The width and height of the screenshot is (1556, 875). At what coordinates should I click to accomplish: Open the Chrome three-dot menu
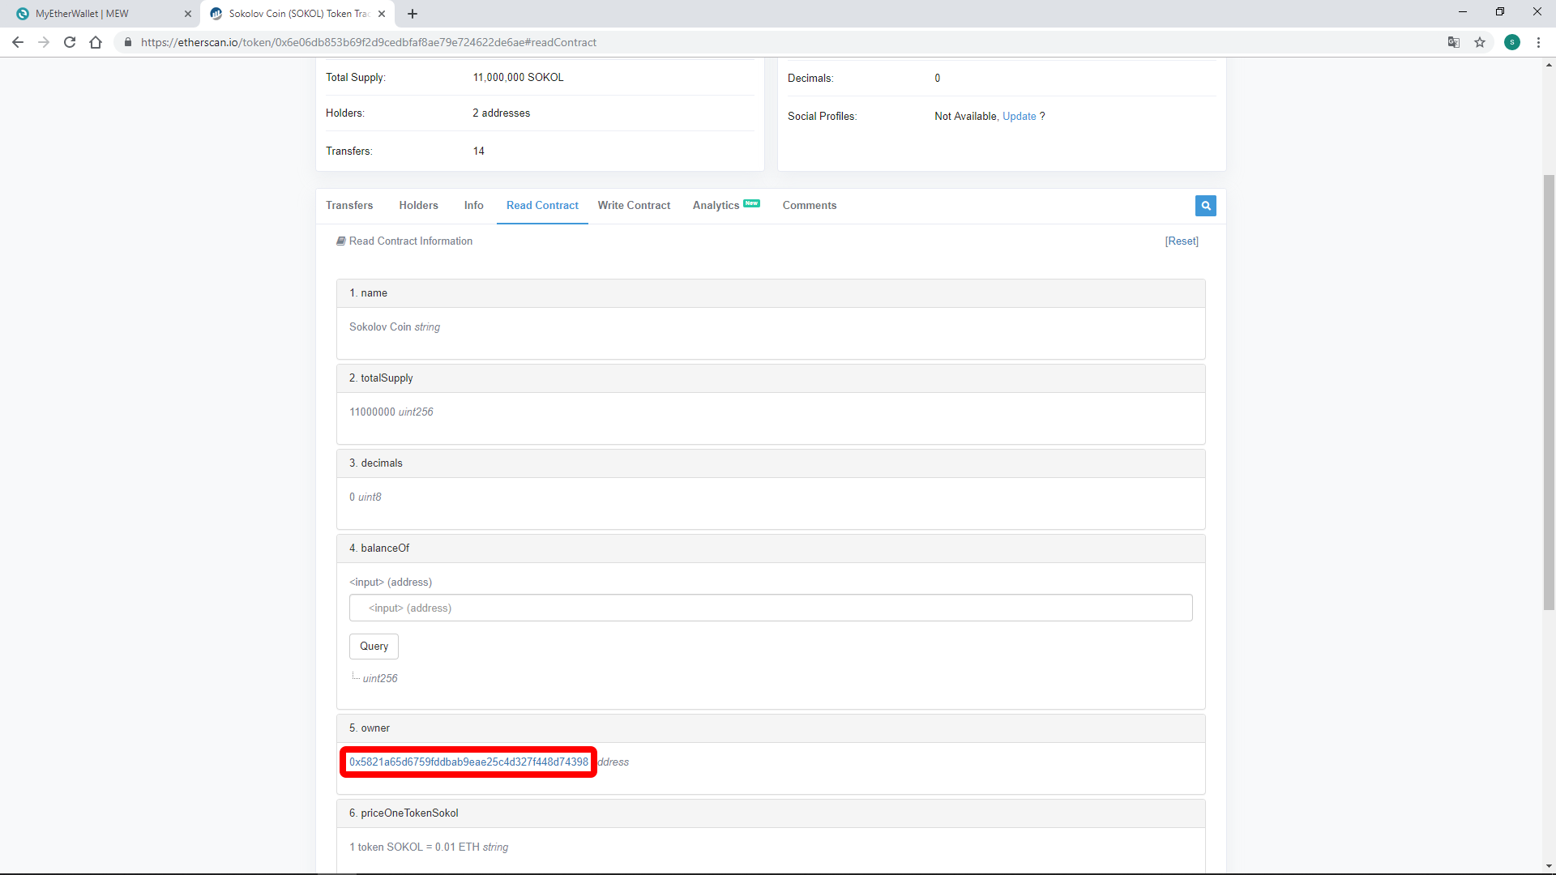pos(1538,42)
